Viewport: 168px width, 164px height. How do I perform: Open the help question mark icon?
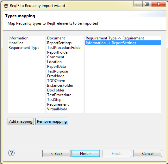point(11,153)
